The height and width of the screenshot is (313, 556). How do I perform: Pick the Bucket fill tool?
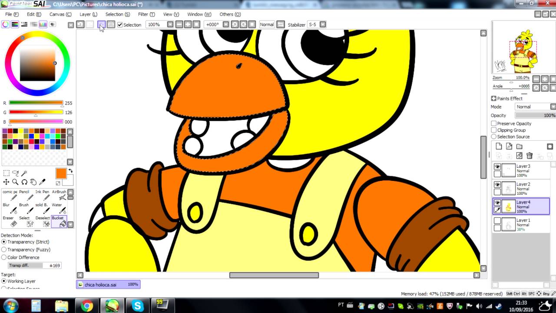[59, 221]
